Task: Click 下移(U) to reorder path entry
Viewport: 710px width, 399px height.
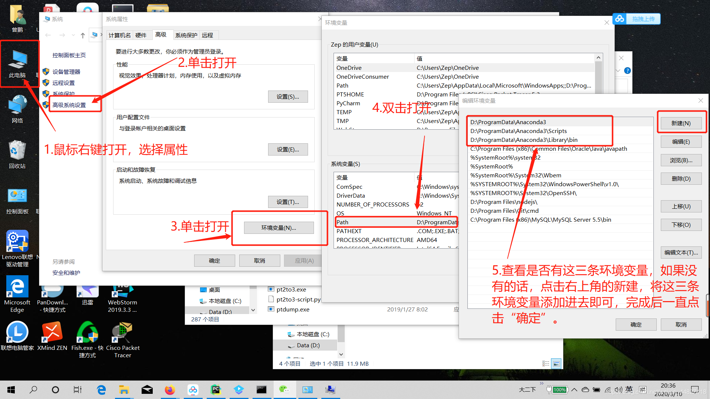Action: (679, 225)
